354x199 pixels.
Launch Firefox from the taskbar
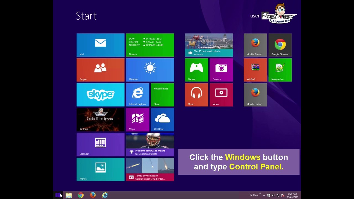tap(93, 195)
